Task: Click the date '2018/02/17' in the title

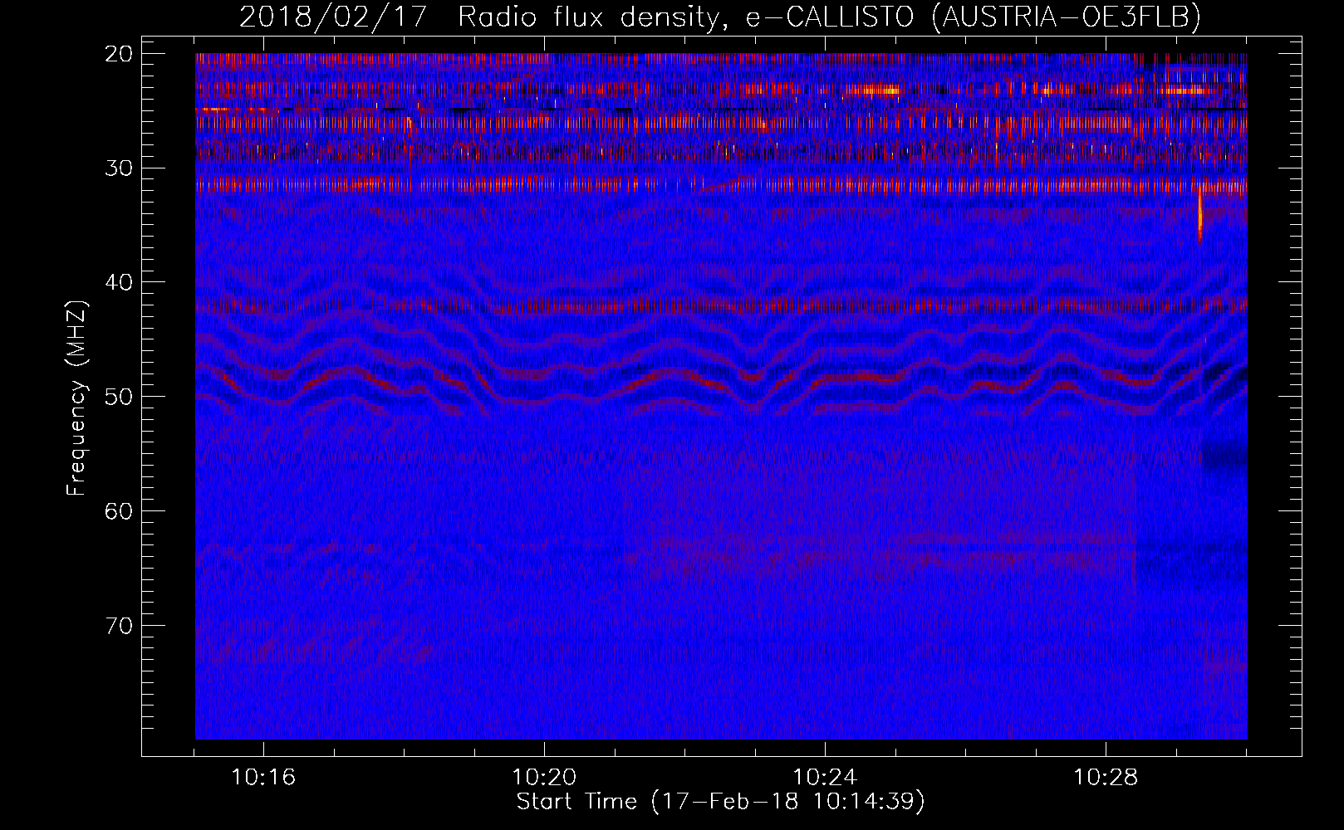Action: tap(333, 17)
